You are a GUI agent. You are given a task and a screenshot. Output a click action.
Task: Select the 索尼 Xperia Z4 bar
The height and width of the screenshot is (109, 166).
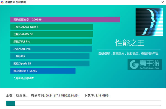pyautogui.click(x=50, y=64)
